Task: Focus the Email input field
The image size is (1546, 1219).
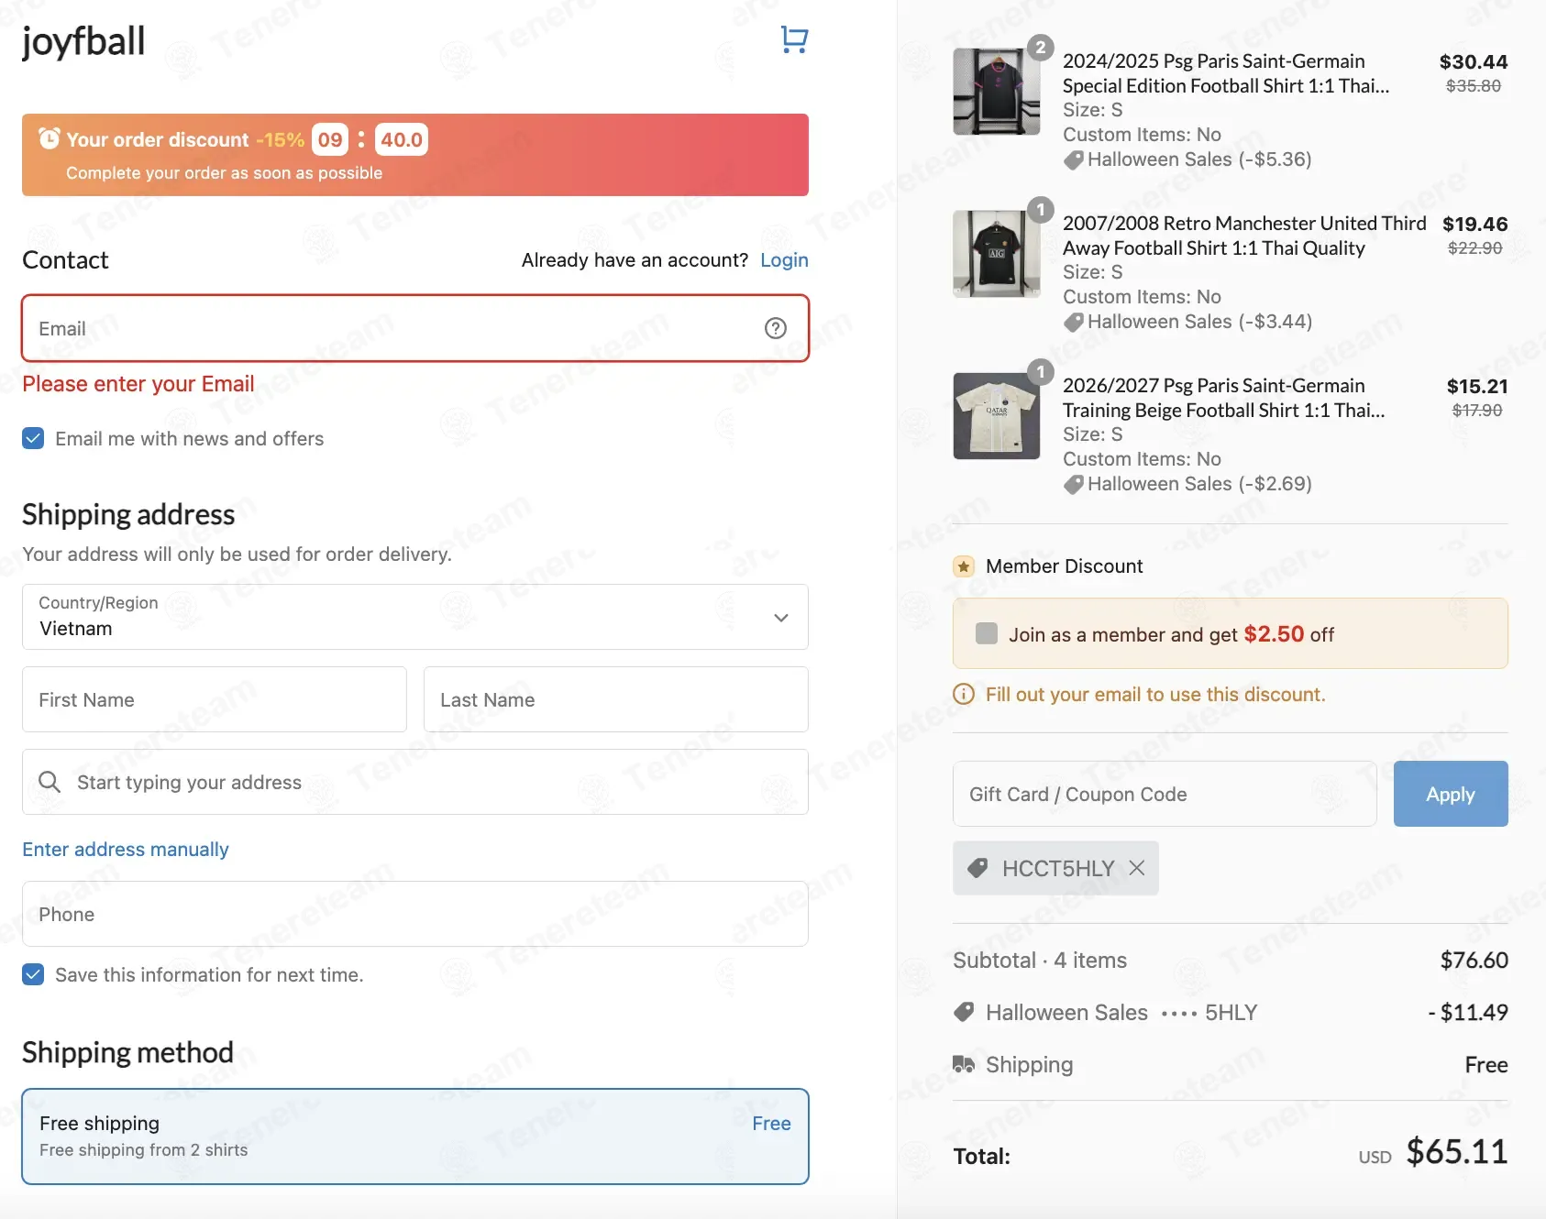Action: coord(415,328)
